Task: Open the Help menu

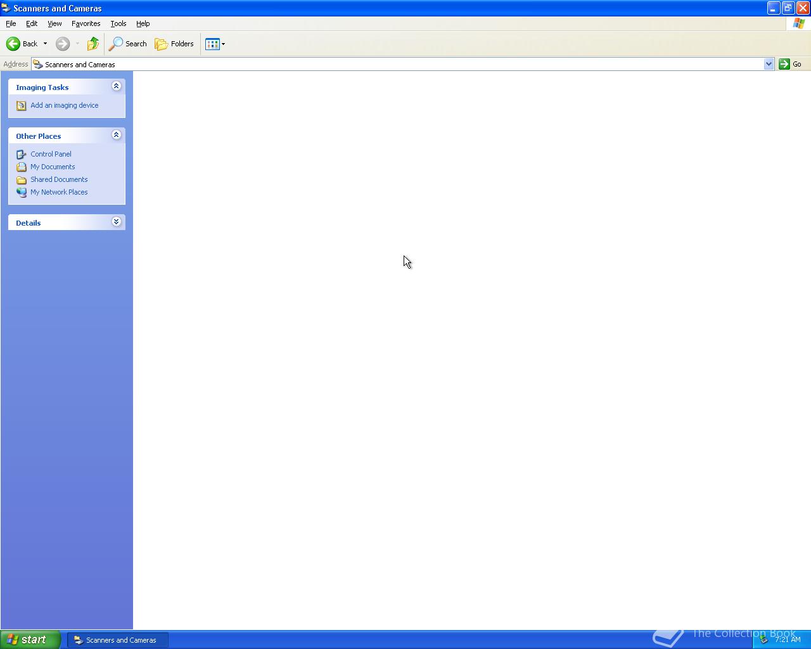Action: [143, 23]
